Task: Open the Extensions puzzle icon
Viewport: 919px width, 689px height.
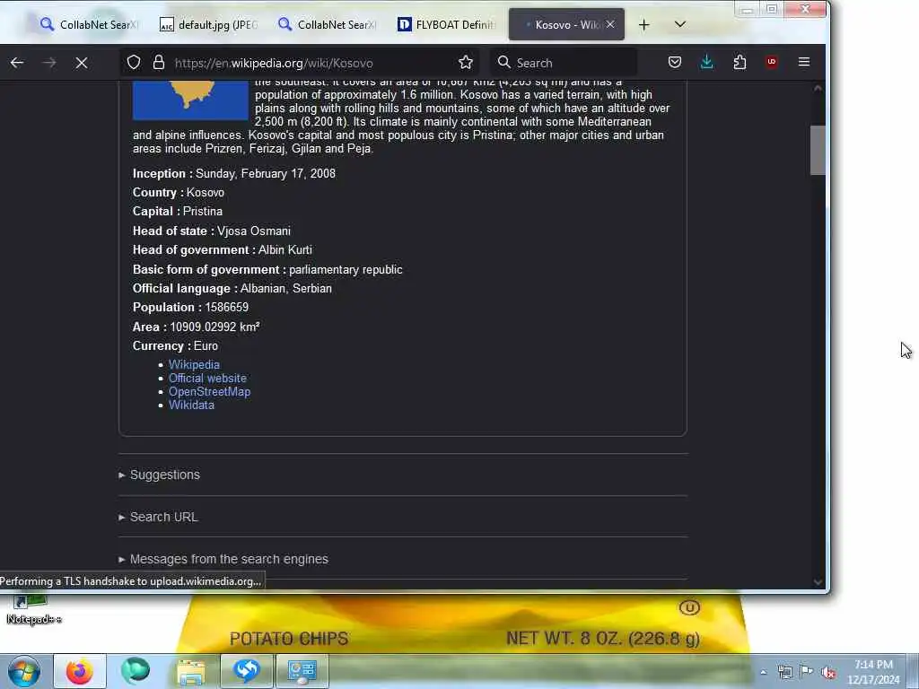Action: point(740,62)
